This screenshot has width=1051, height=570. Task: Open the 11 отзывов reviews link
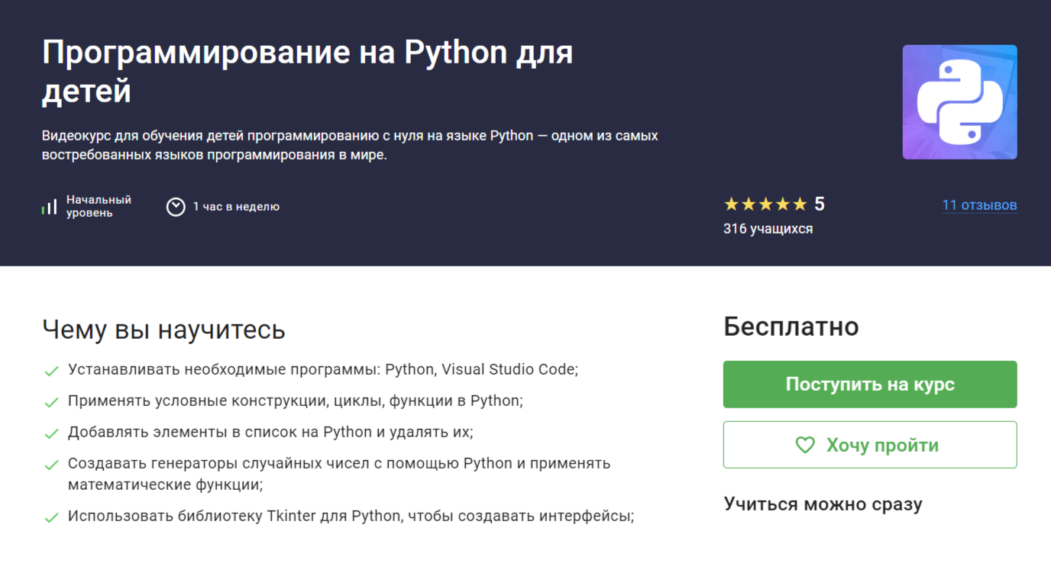[979, 204]
